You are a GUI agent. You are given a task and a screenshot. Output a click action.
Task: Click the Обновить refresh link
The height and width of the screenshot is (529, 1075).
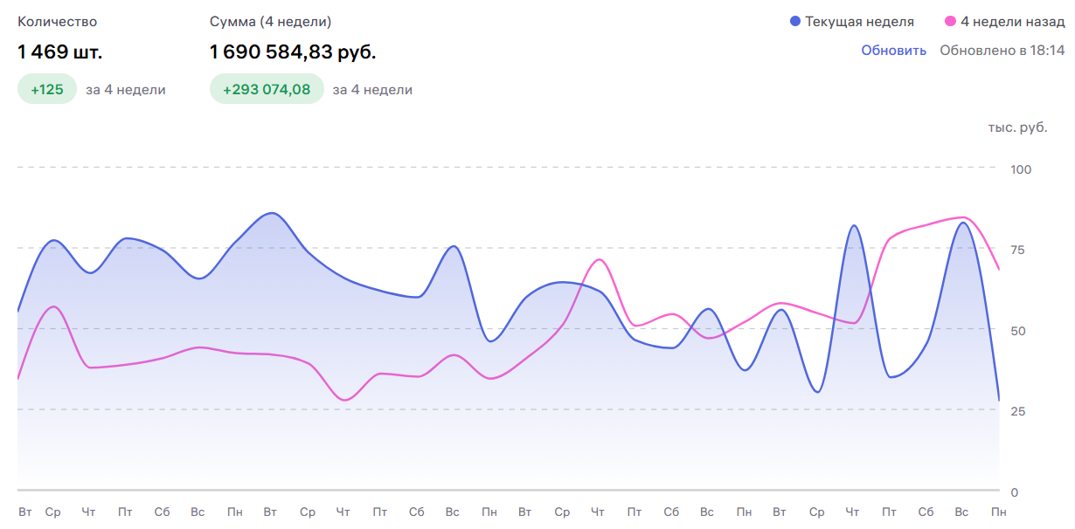click(x=893, y=51)
